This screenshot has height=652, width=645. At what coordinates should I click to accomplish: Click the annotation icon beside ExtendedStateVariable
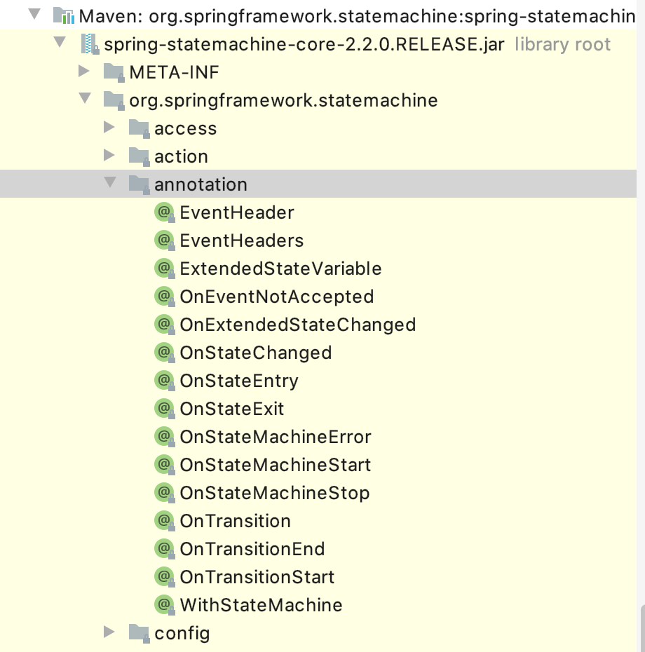tap(165, 269)
